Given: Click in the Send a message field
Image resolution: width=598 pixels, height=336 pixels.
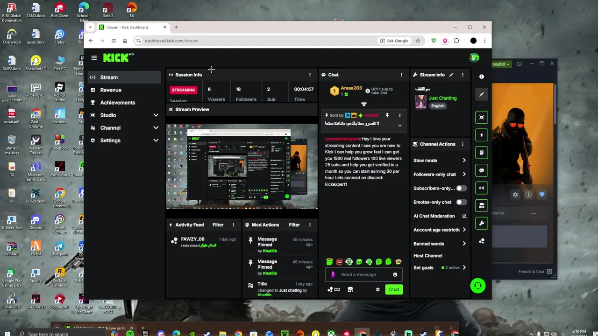Looking at the screenshot, I should point(363,275).
